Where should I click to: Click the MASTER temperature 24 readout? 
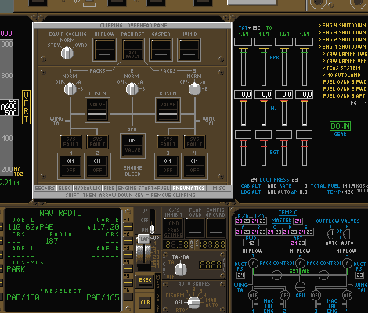pyautogui.click(x=298, y=221)
